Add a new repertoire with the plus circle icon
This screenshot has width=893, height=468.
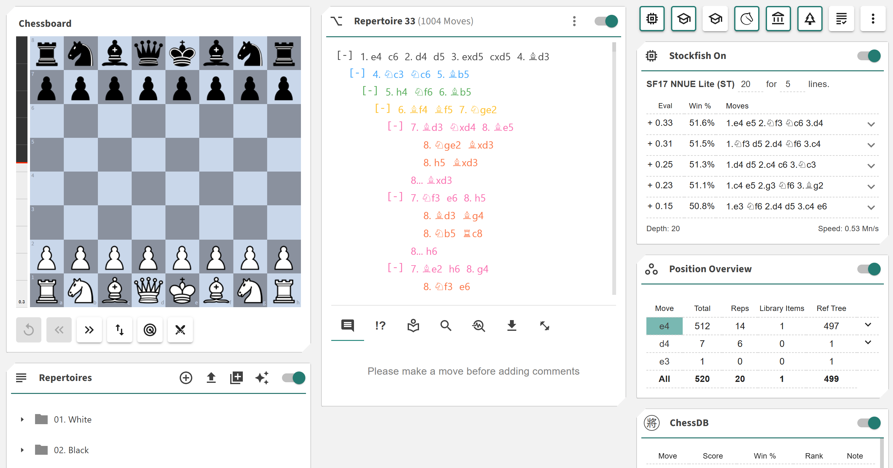(186, 378)
